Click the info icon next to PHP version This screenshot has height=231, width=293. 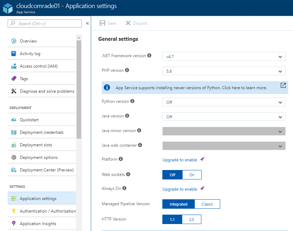point(127,70)
